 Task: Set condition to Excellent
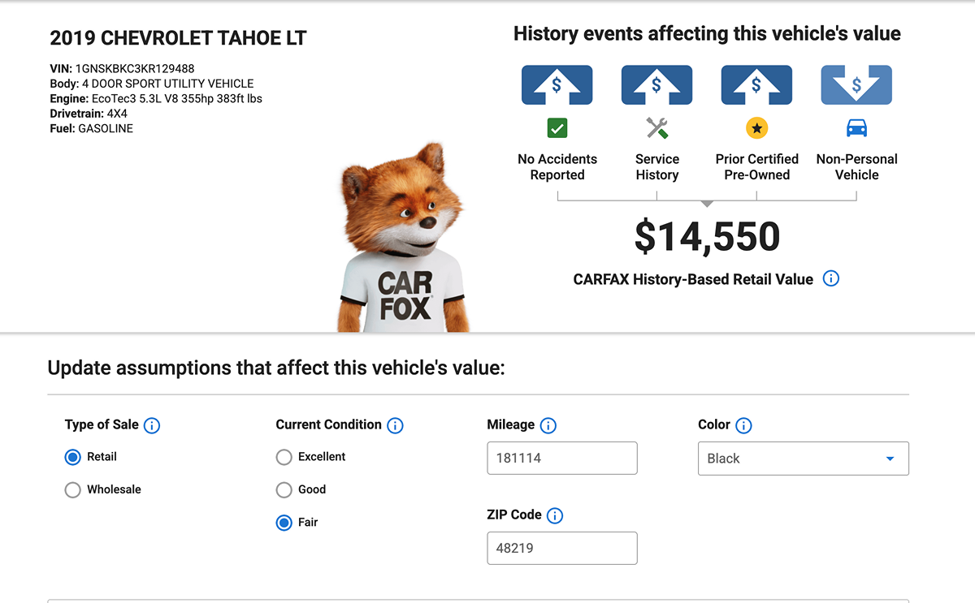click(x=284, y=457)
